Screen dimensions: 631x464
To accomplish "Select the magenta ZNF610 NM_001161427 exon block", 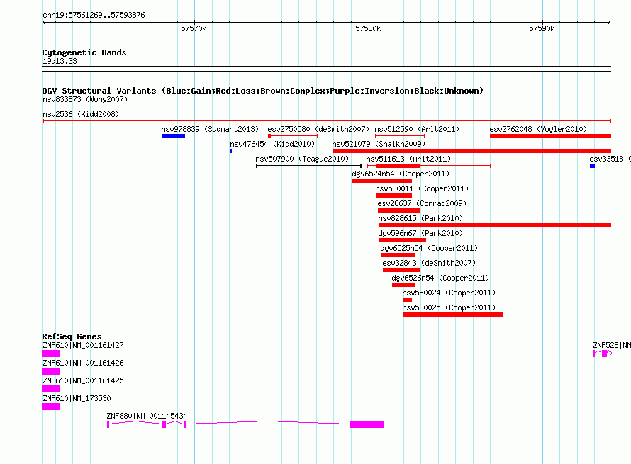I will click(x=51, y=353).
